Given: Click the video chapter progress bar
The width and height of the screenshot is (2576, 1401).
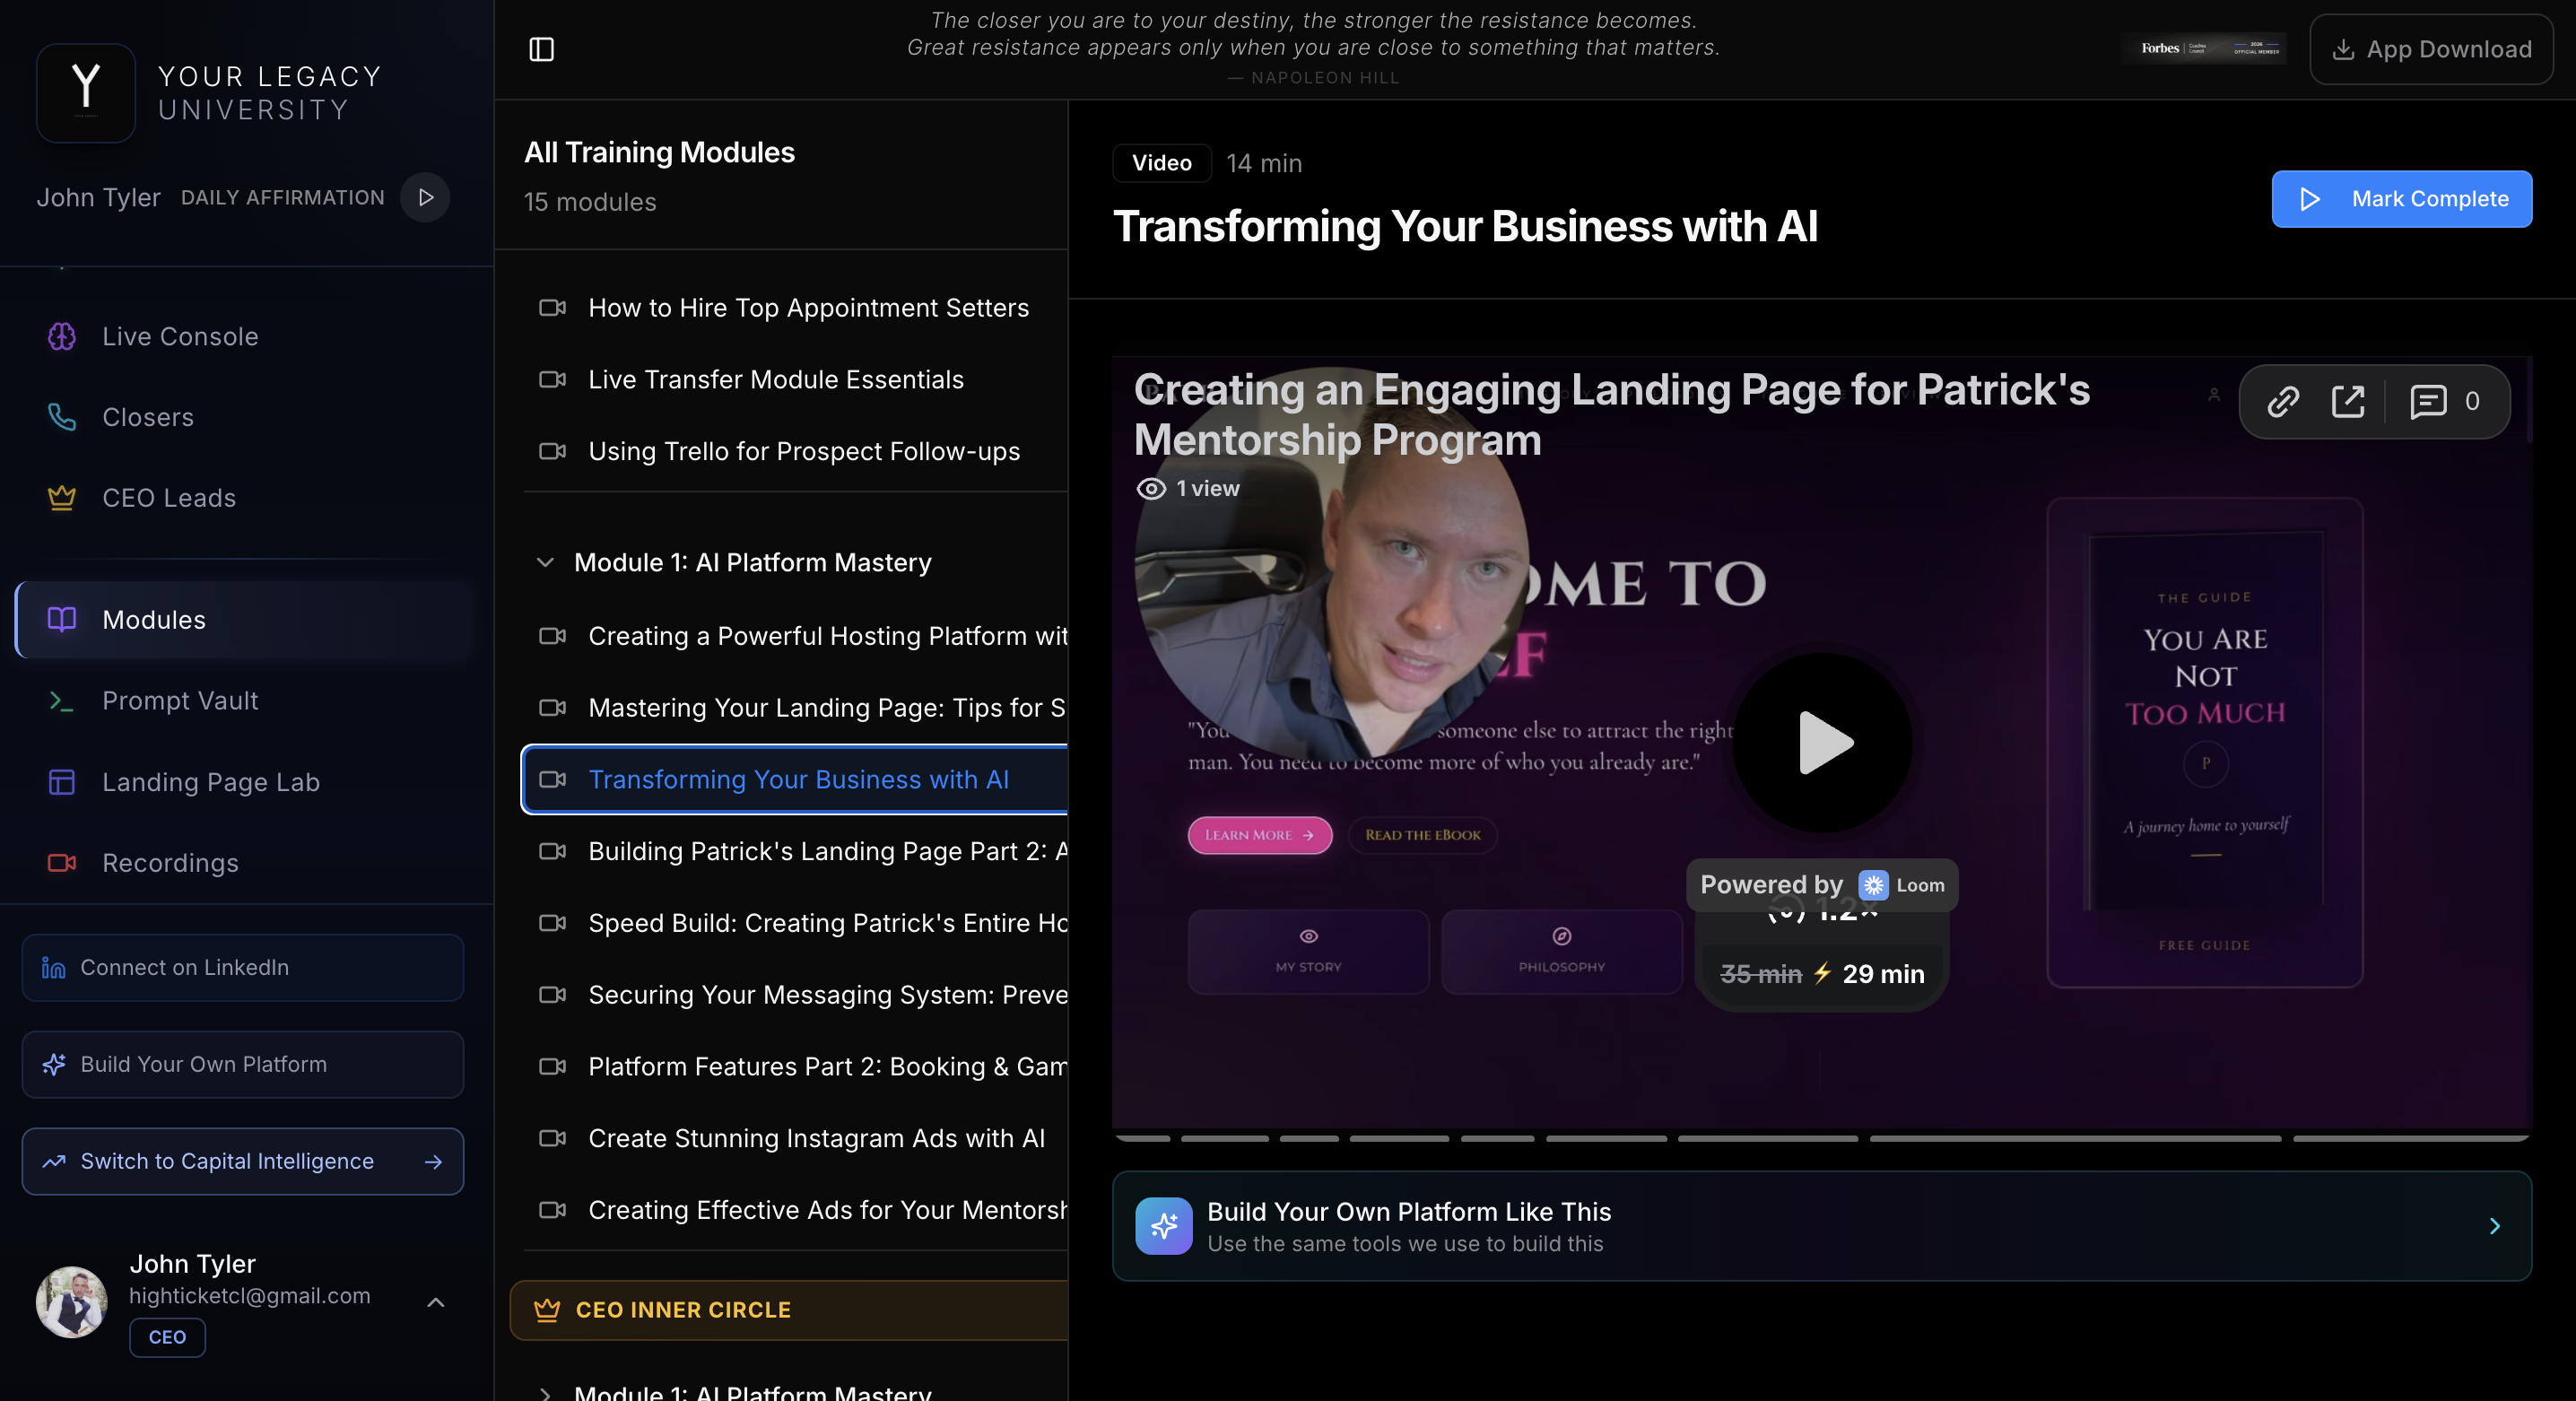Looking at the screenshot, I should pos(1820,1138).
